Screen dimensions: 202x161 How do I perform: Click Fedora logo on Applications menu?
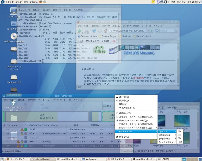pyautogui.click(x=3, y=2)
